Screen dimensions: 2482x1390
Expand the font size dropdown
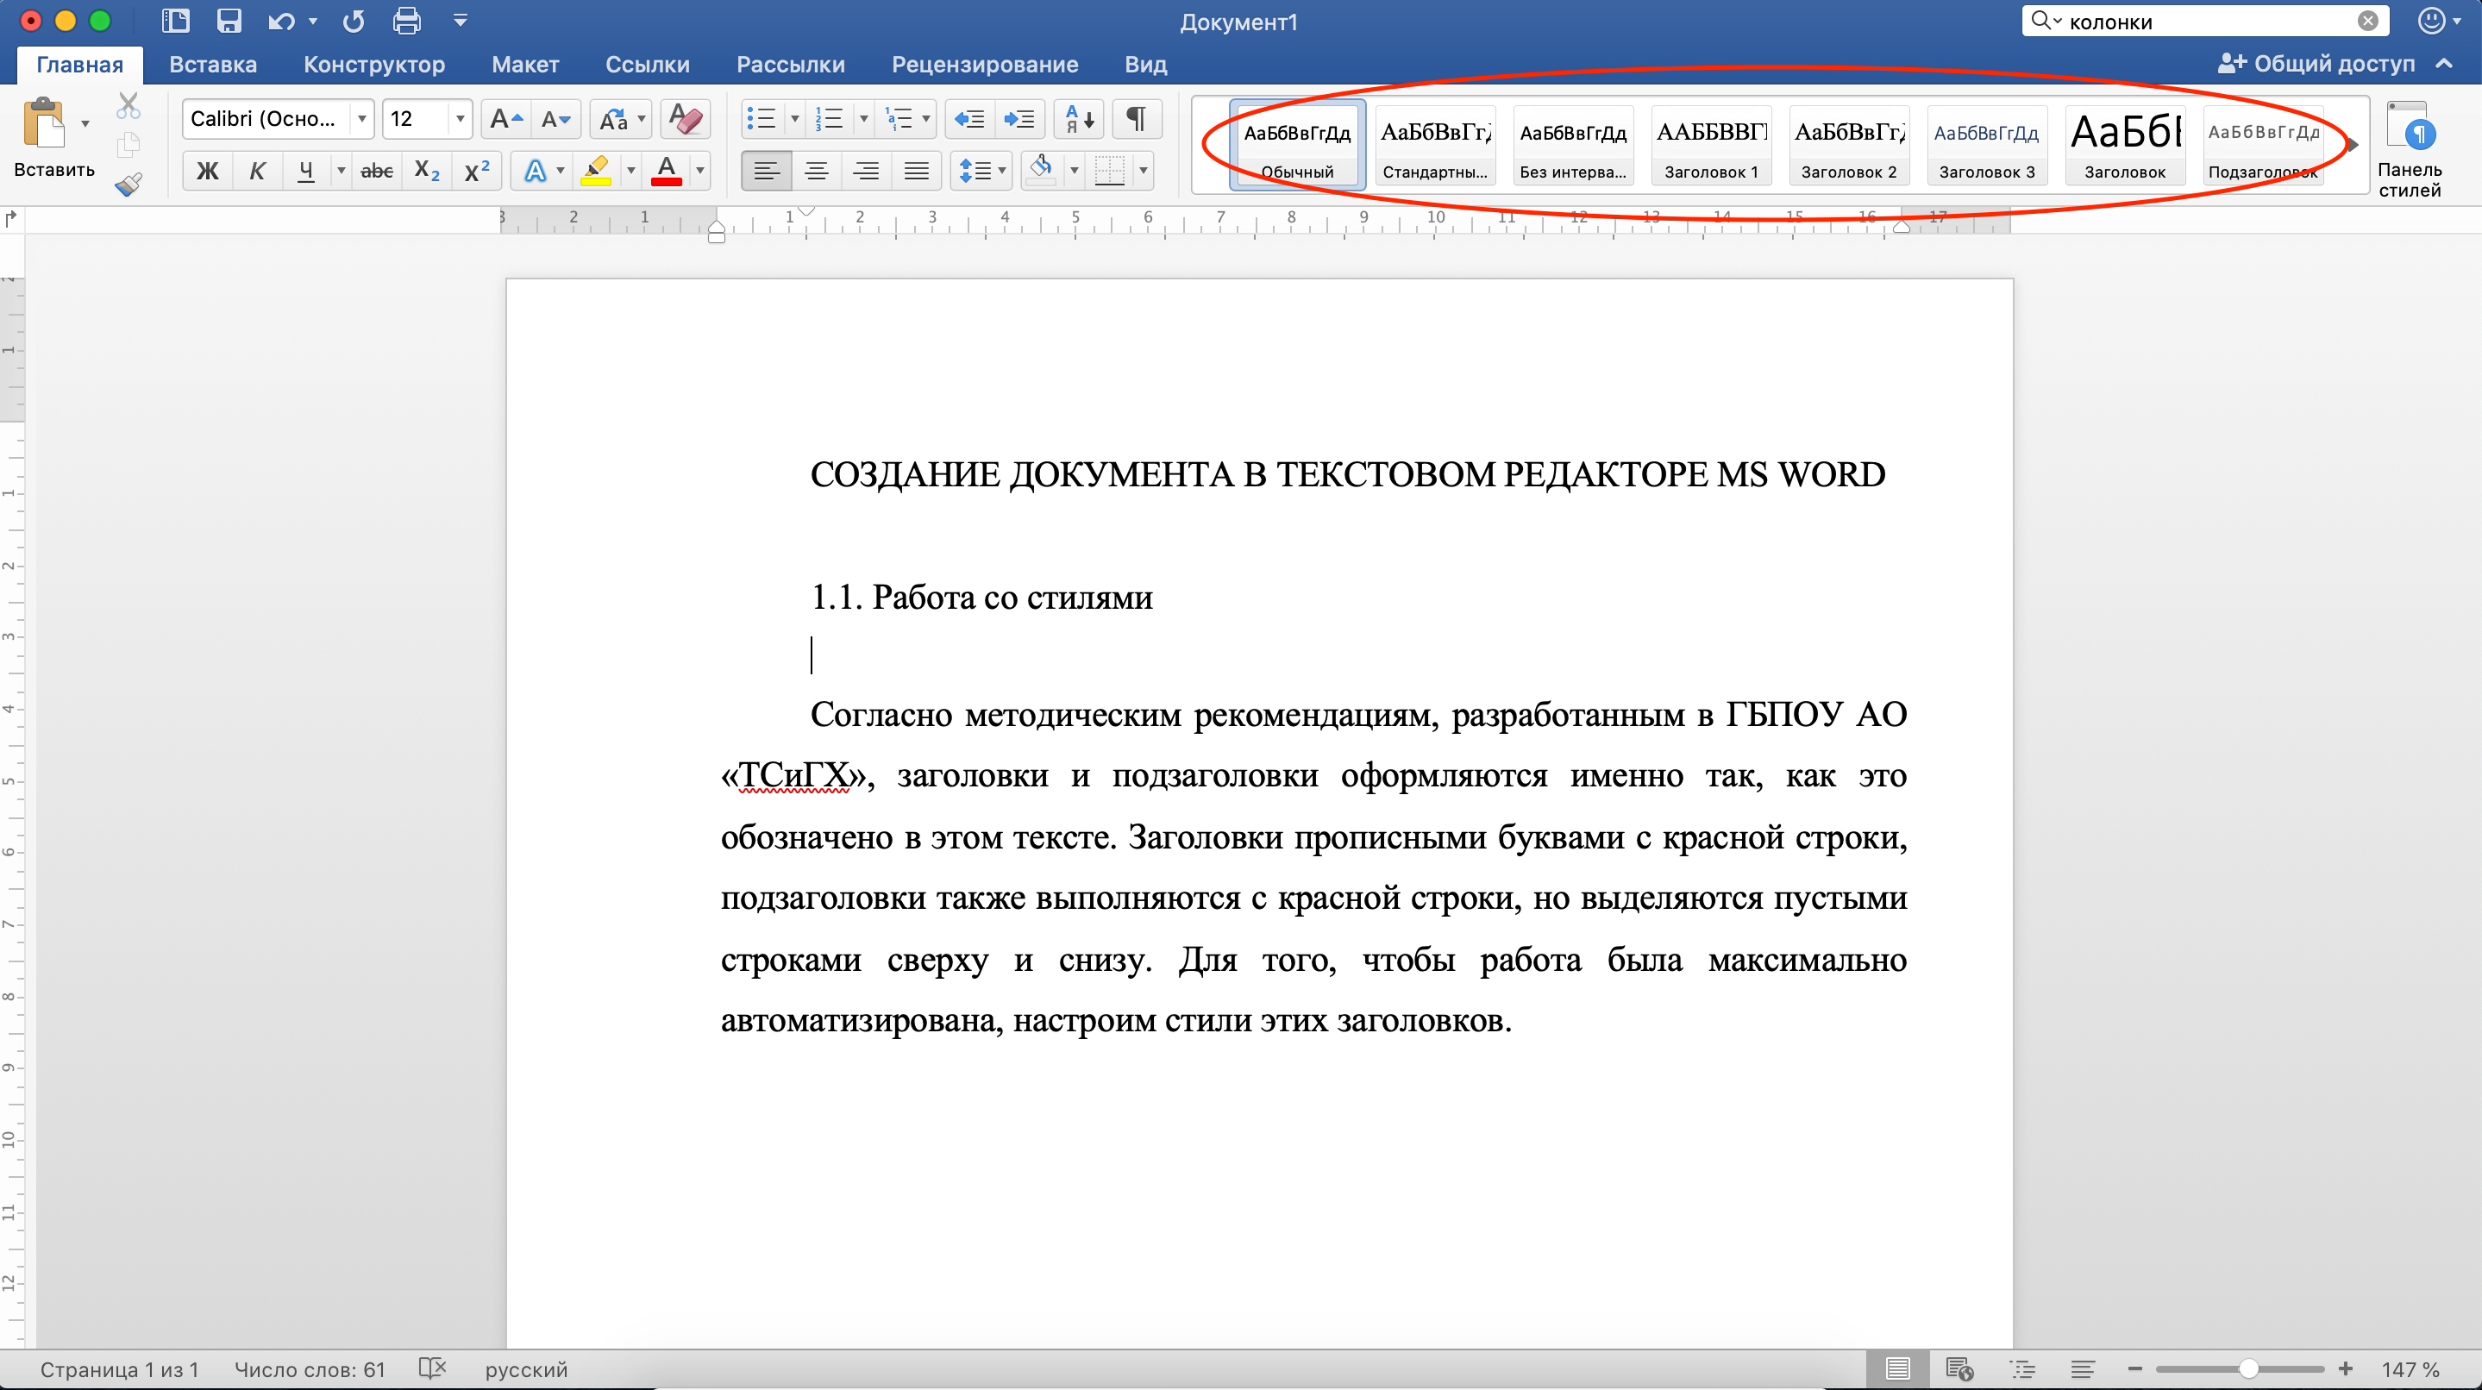pos(460,118)
